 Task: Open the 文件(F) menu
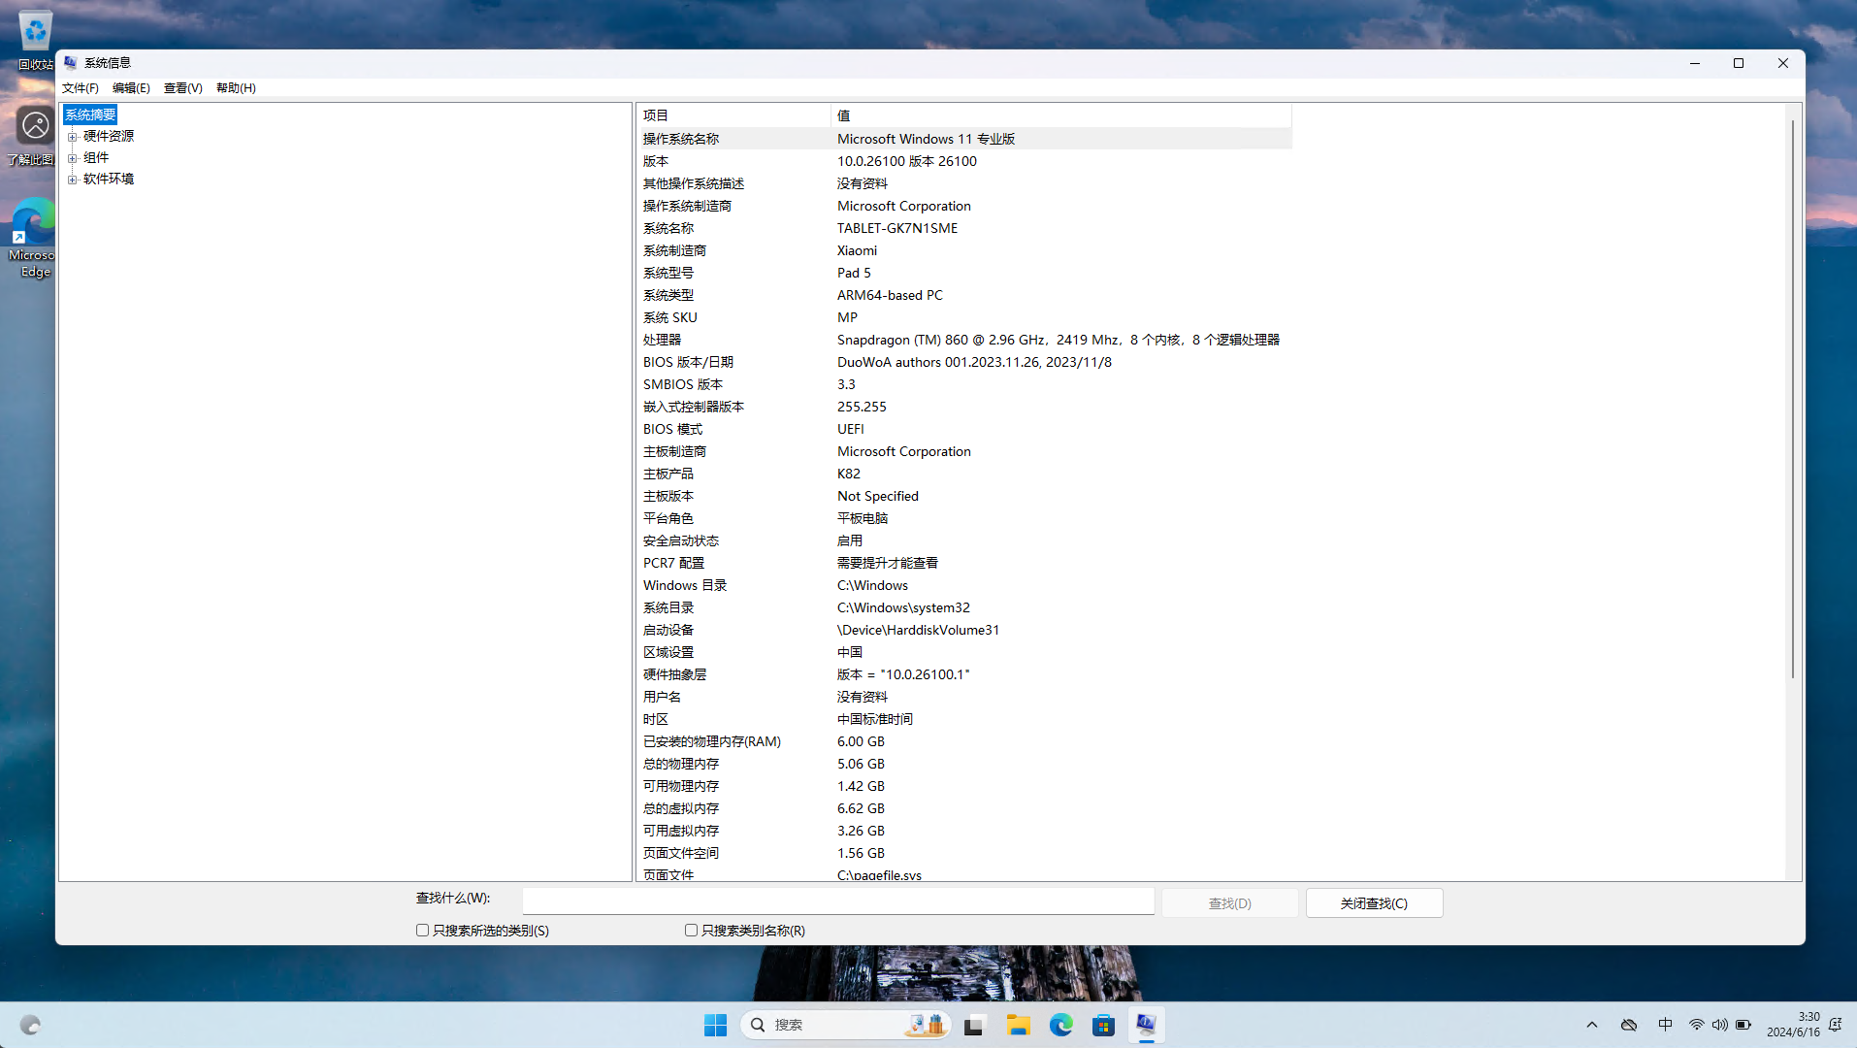tap(80, 88)
